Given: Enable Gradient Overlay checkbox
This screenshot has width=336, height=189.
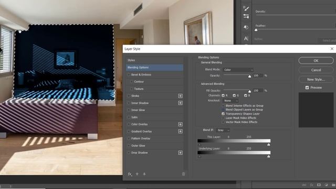Looking at the screenshot, I should pos(129,131).
